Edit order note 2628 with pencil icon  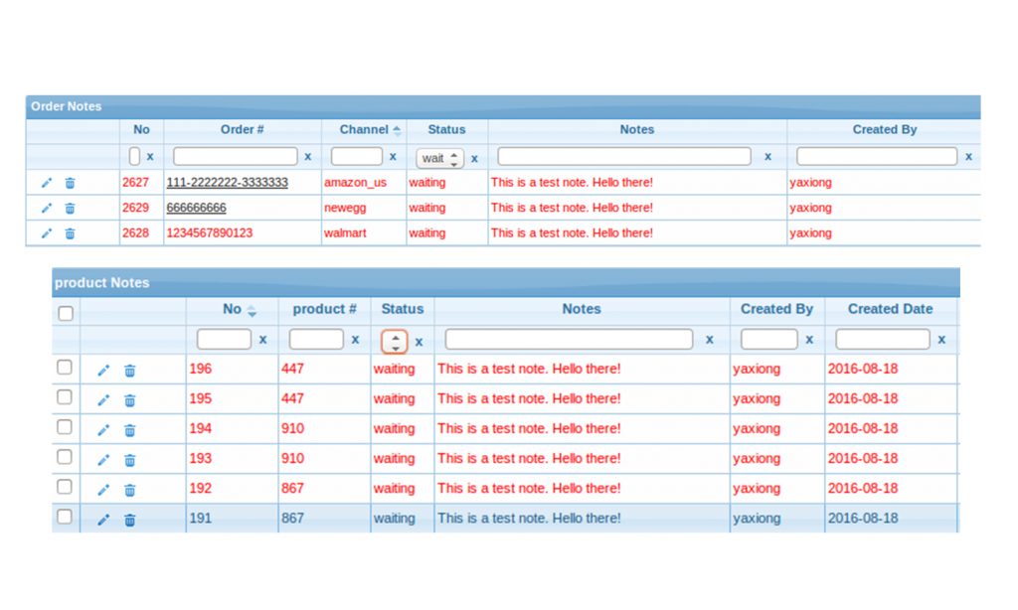tap(47, 233)
